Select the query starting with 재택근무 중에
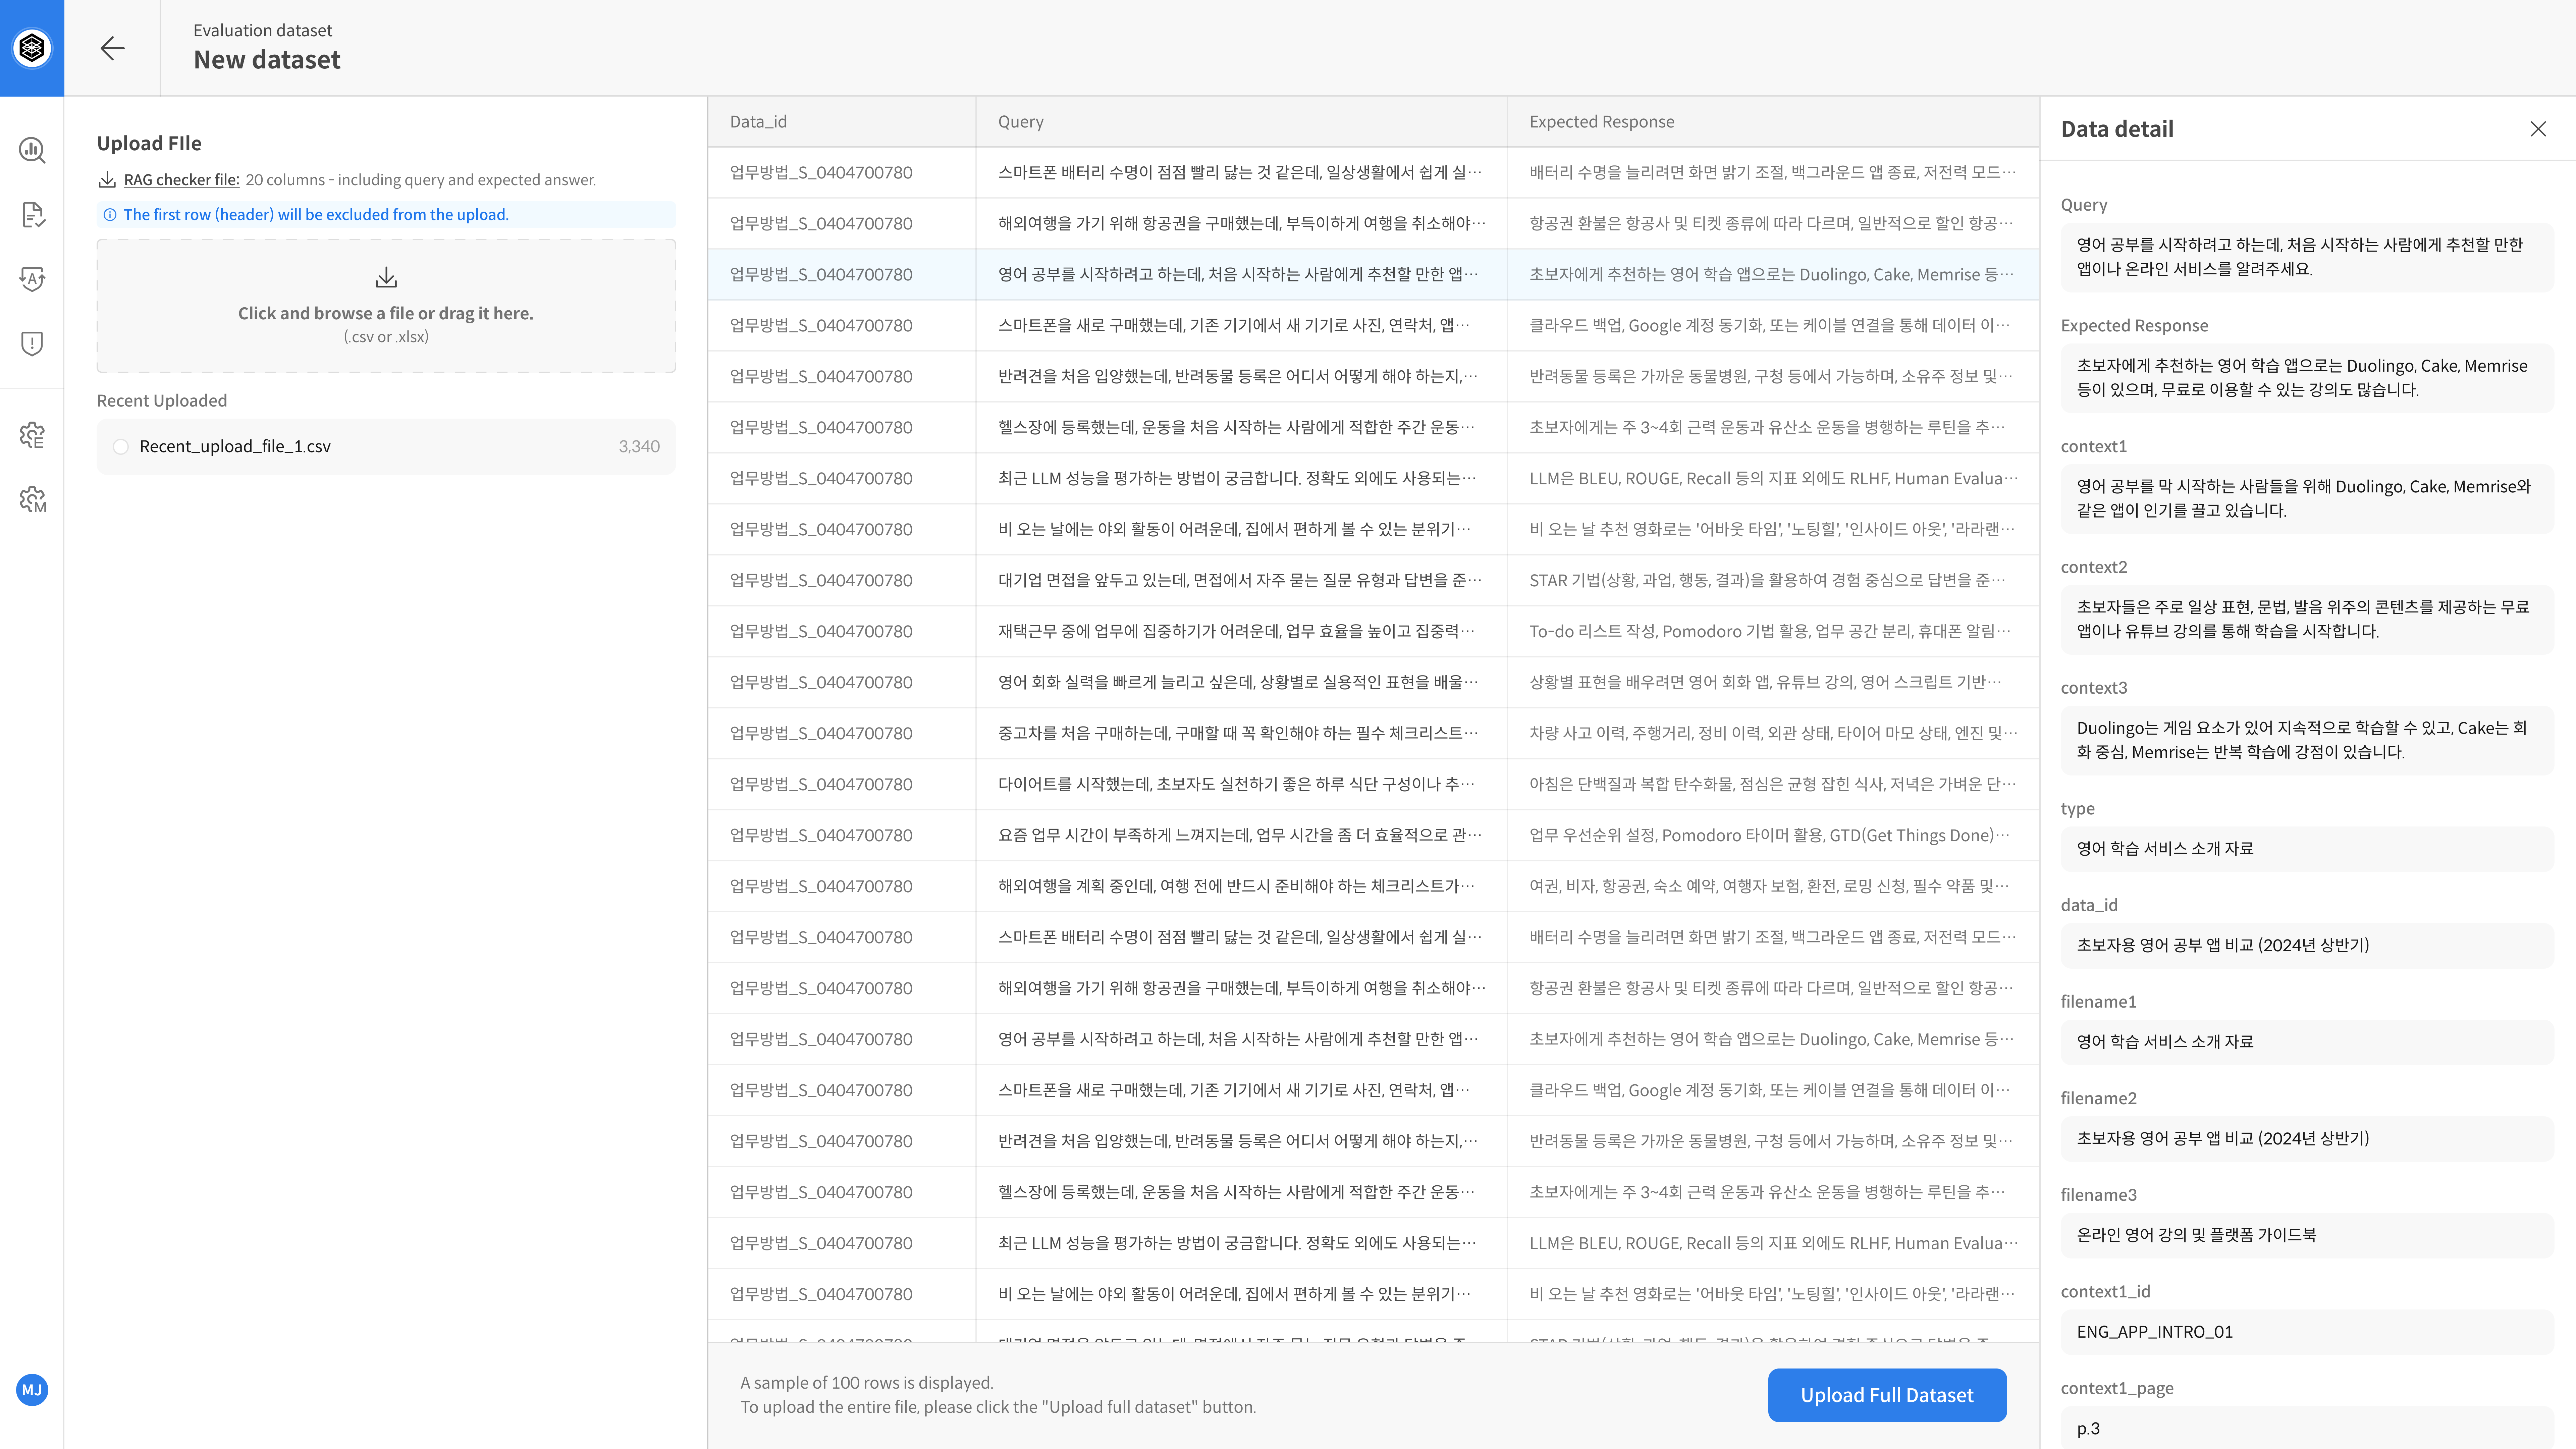The image size is (2576, 1449). (x=1236, y=631)
